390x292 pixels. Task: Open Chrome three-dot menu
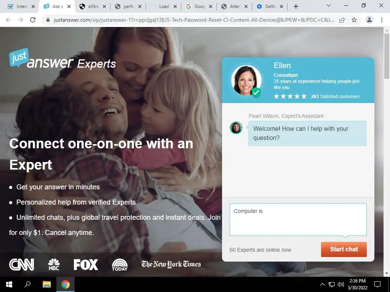click(382, 20)
